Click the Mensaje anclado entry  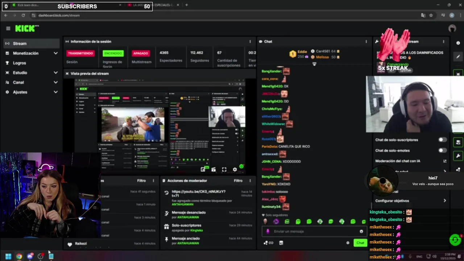pyautogui.click(x=185, y=239)
